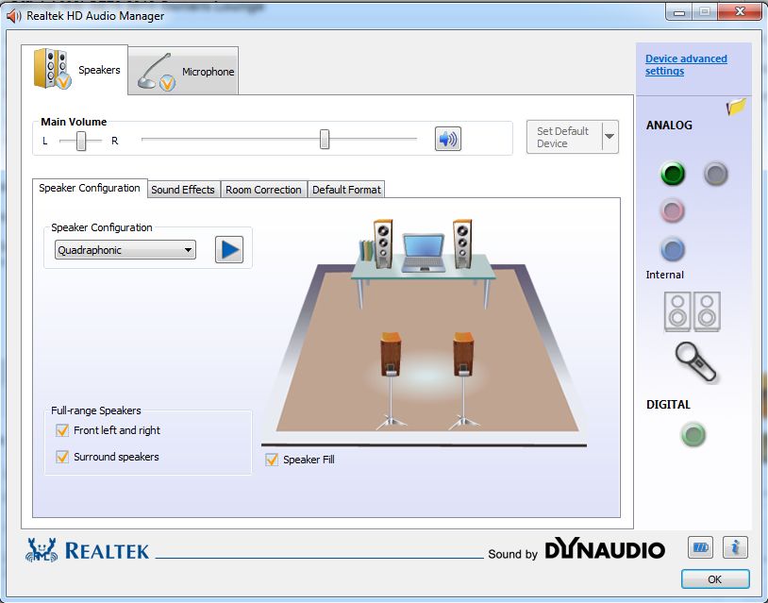Viewport: 768px width, 603px height.
Task: Click the gray analog audio jack
Action: (x=715, y=174)
